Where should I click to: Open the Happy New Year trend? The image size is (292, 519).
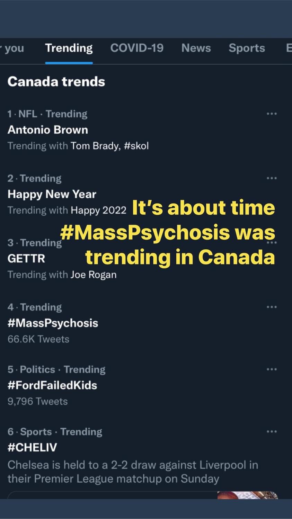point(52,194)
